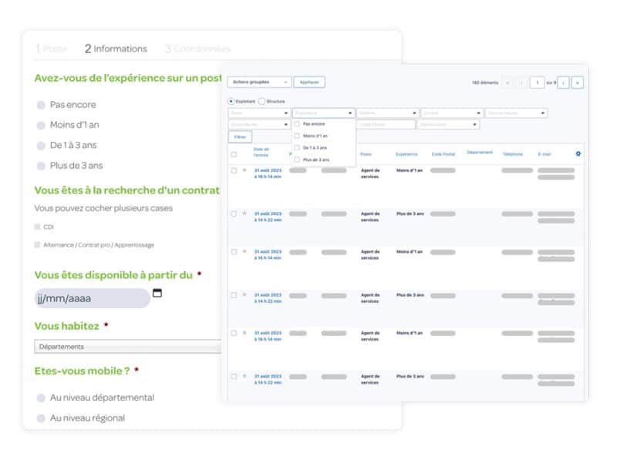Image resolution: width=617 pixels, height=450 pixels.
Task: Expand the Départements select list
Action: tap(127, 347)
